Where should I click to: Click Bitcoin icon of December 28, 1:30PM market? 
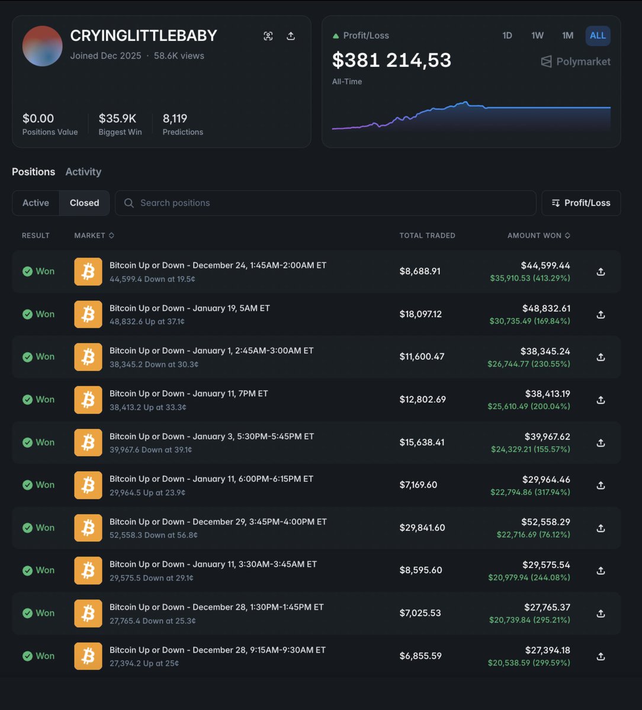88,614
